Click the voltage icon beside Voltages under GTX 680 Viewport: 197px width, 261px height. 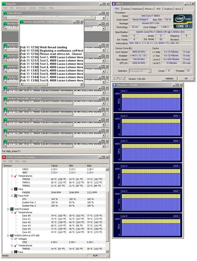point(16,239)
